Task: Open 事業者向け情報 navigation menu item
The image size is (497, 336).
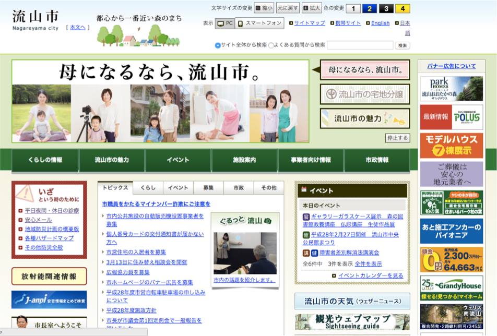Action: click(x=311, y=160)
